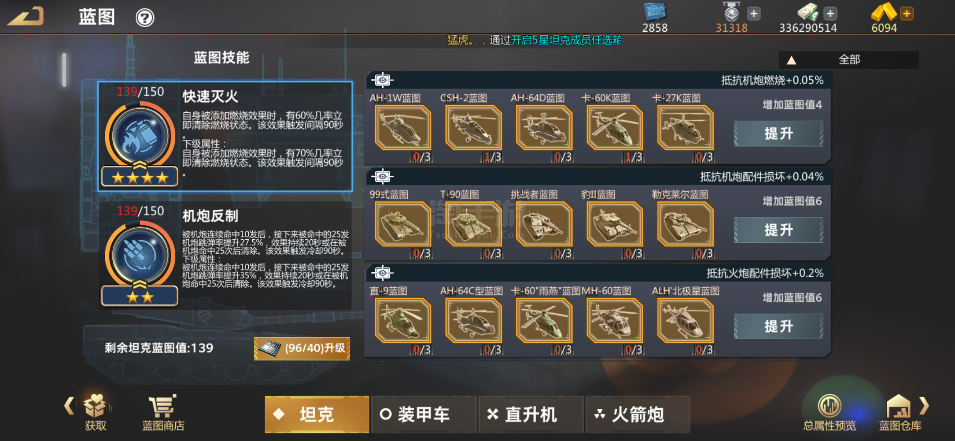This screenshot has width=955, height=441.
Task: Switch to the 直升机 tab
Action: click(x=531, y=414)
